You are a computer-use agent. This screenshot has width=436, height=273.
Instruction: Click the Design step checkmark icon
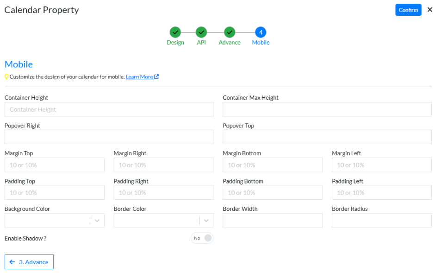[x=175, y=32]
